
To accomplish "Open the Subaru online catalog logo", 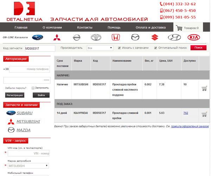I will (38, 37).
